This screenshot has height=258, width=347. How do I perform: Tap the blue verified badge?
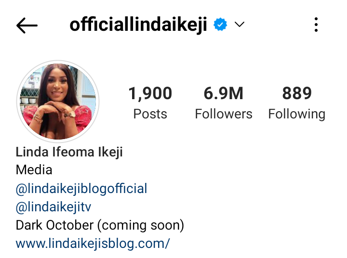pos(220,25)
